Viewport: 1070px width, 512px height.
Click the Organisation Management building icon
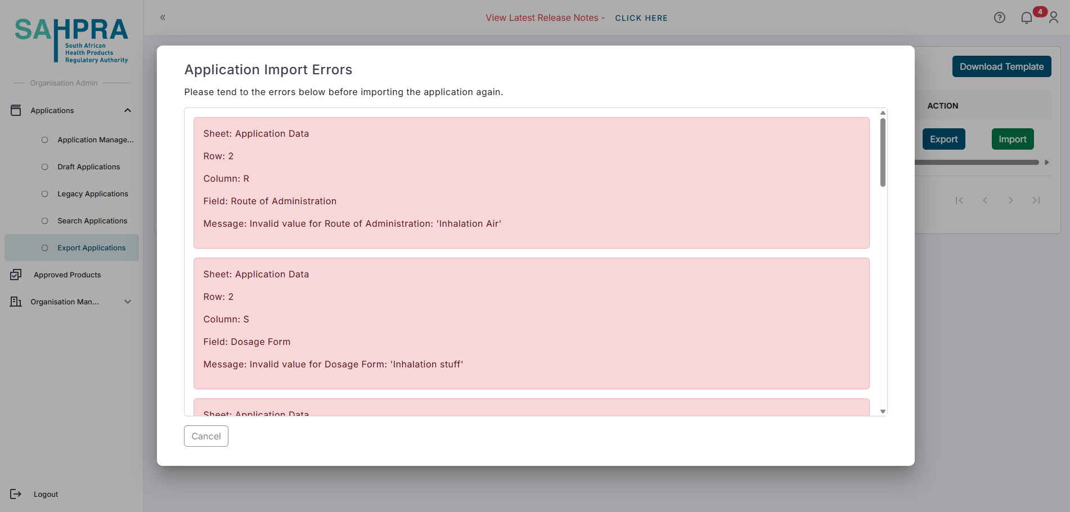pos(16,302)
